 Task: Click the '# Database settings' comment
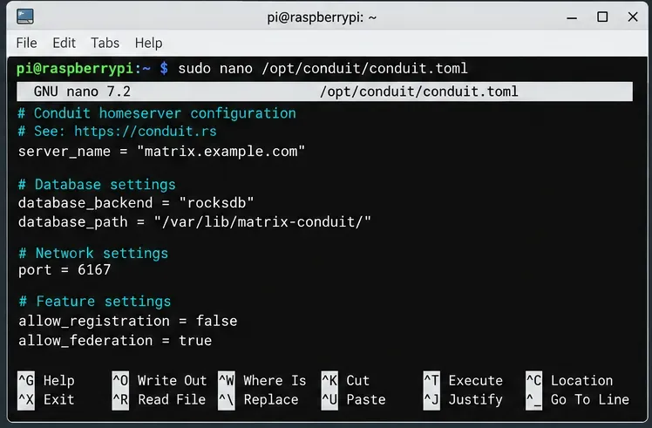[97, 184]
